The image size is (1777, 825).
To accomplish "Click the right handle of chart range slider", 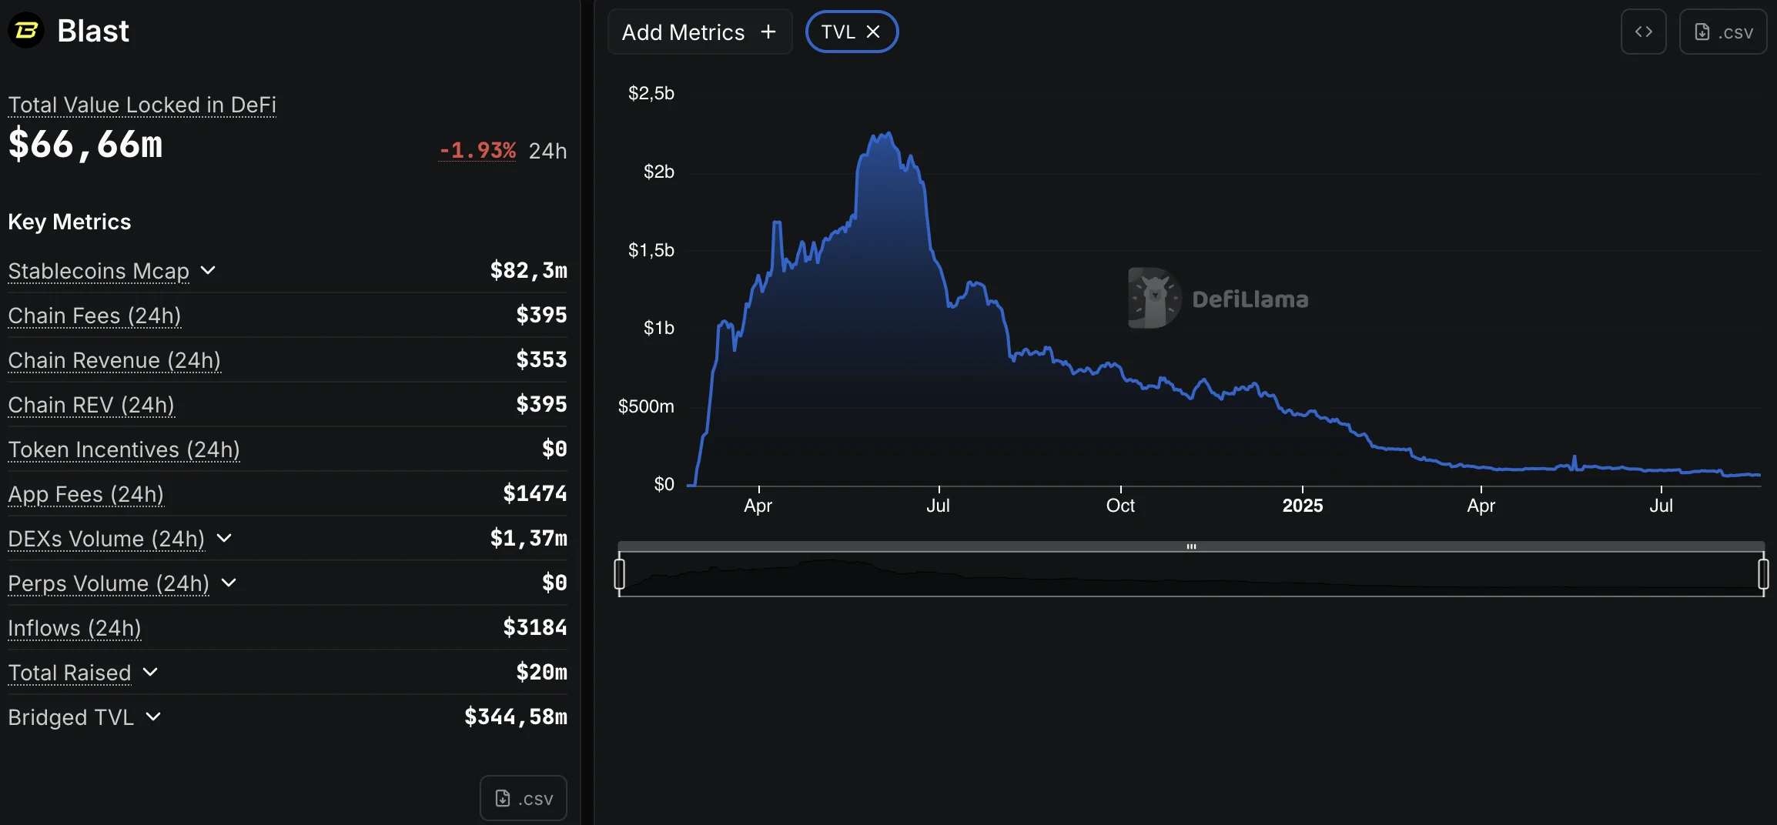I will [1763, 574].
